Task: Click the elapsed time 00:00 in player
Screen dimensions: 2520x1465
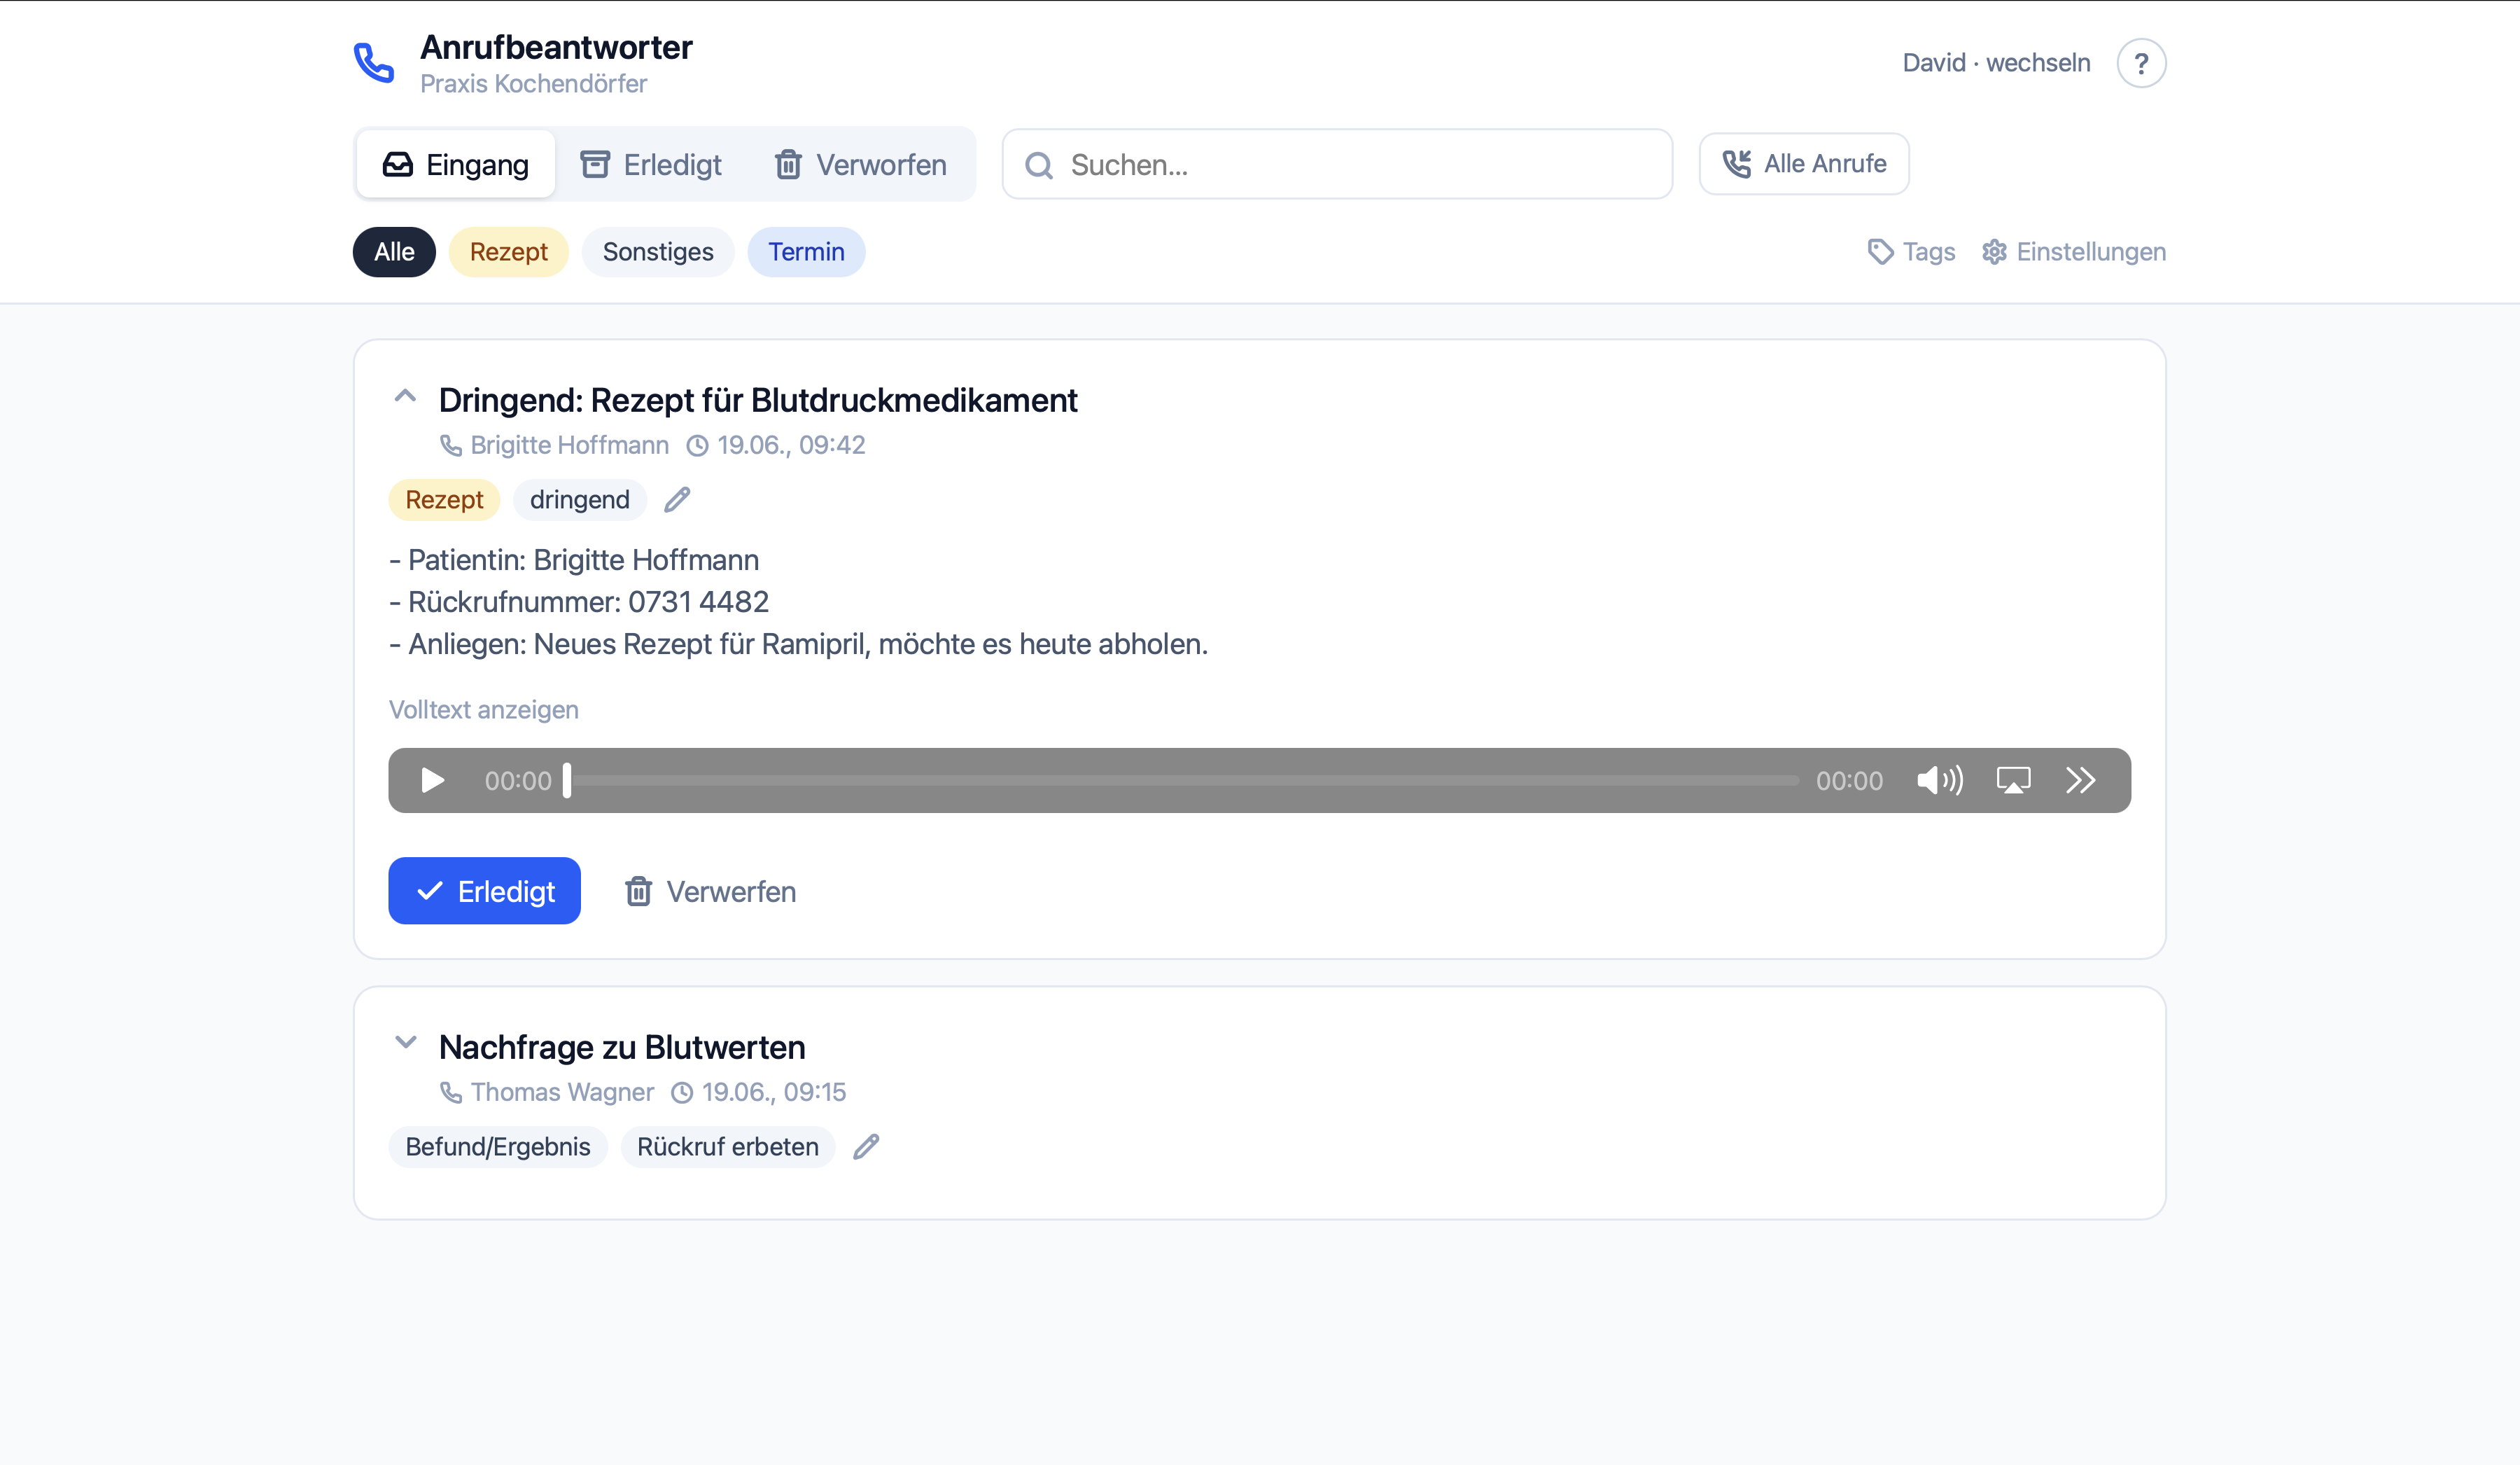Action: pyautogui.click(x=518, y=781)
